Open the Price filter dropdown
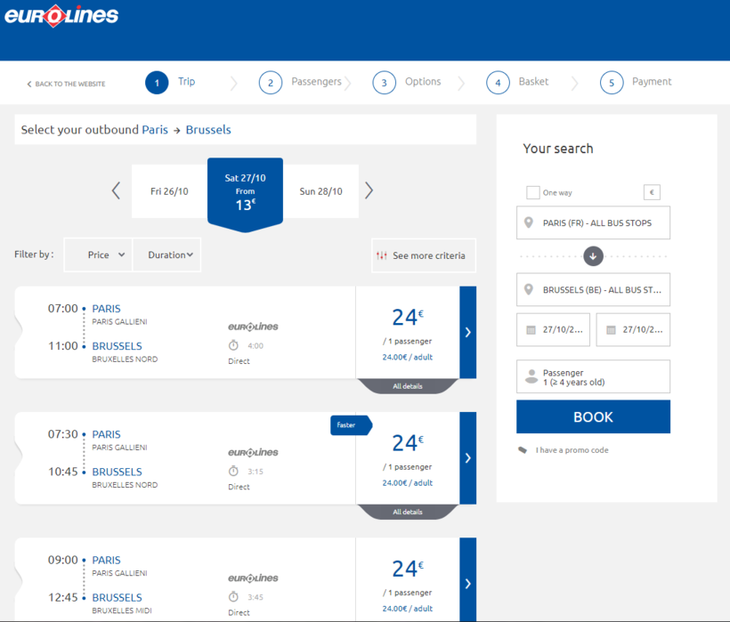The width and height of the screenshot is (730, 622). [x=98, y=254]
